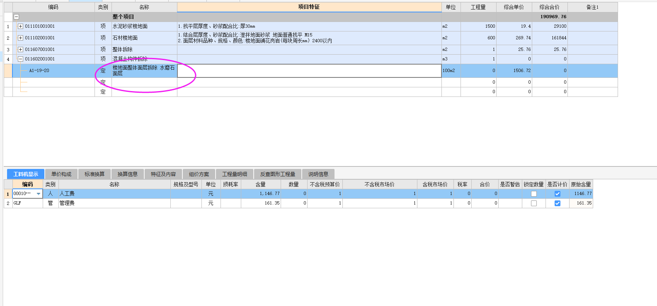Select the 组价方案 tab
Image resolution: width=657 pixels, height=306 pixels.
pos(199,174)
